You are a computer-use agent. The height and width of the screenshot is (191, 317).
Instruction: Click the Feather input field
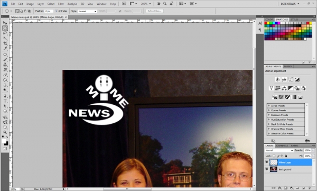tap(49, 11)
